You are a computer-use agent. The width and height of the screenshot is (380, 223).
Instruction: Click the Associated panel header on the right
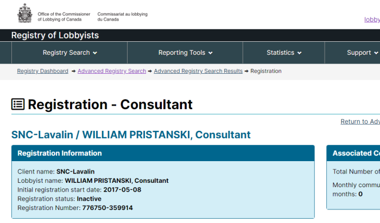click(353, 153)
